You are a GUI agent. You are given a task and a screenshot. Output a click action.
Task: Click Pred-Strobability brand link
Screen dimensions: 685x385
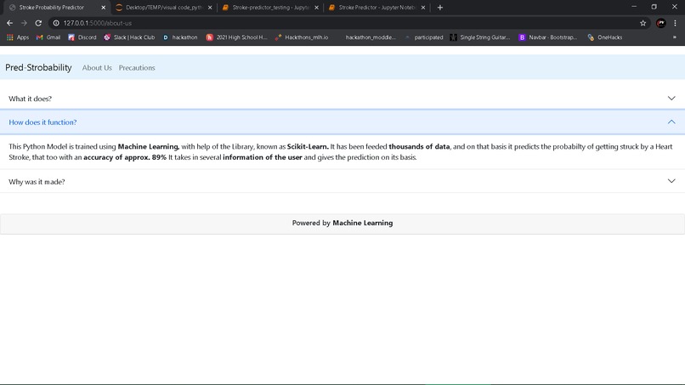pyautogui.click(x=38, y=68)
